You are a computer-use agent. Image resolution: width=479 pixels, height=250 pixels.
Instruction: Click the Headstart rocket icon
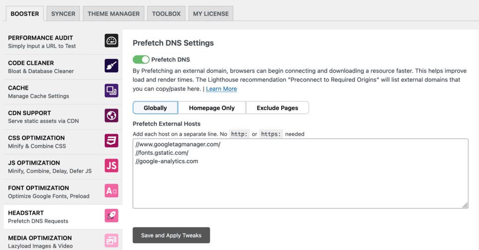coord(111,215)
